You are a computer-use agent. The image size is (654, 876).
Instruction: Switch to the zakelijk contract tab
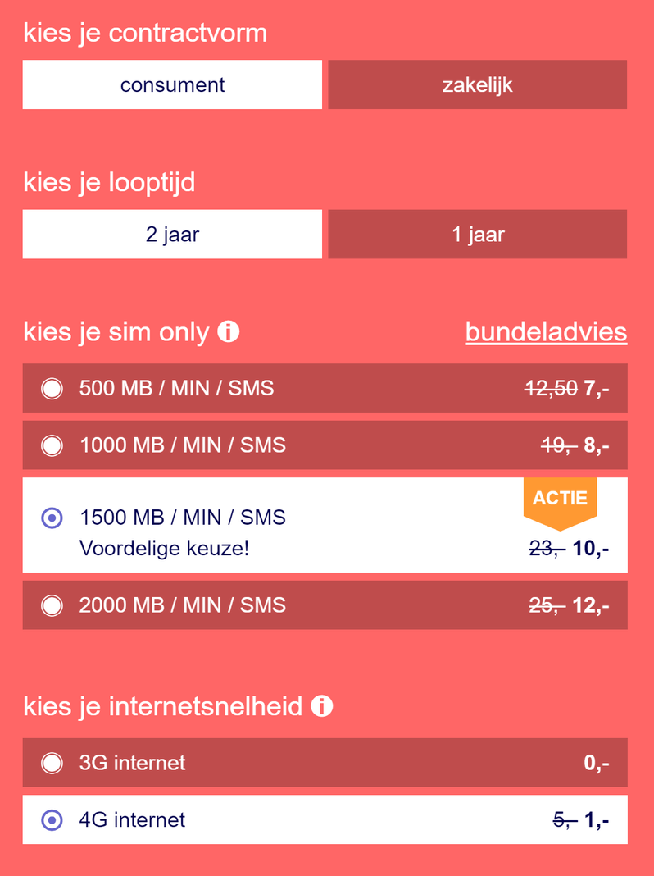point(477,84)
